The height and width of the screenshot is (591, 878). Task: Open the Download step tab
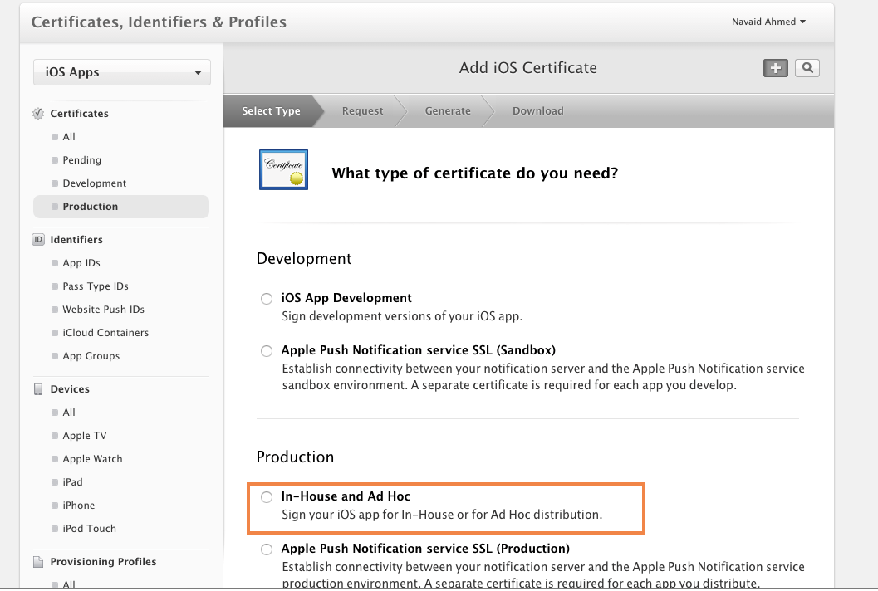tap(537, 110)
